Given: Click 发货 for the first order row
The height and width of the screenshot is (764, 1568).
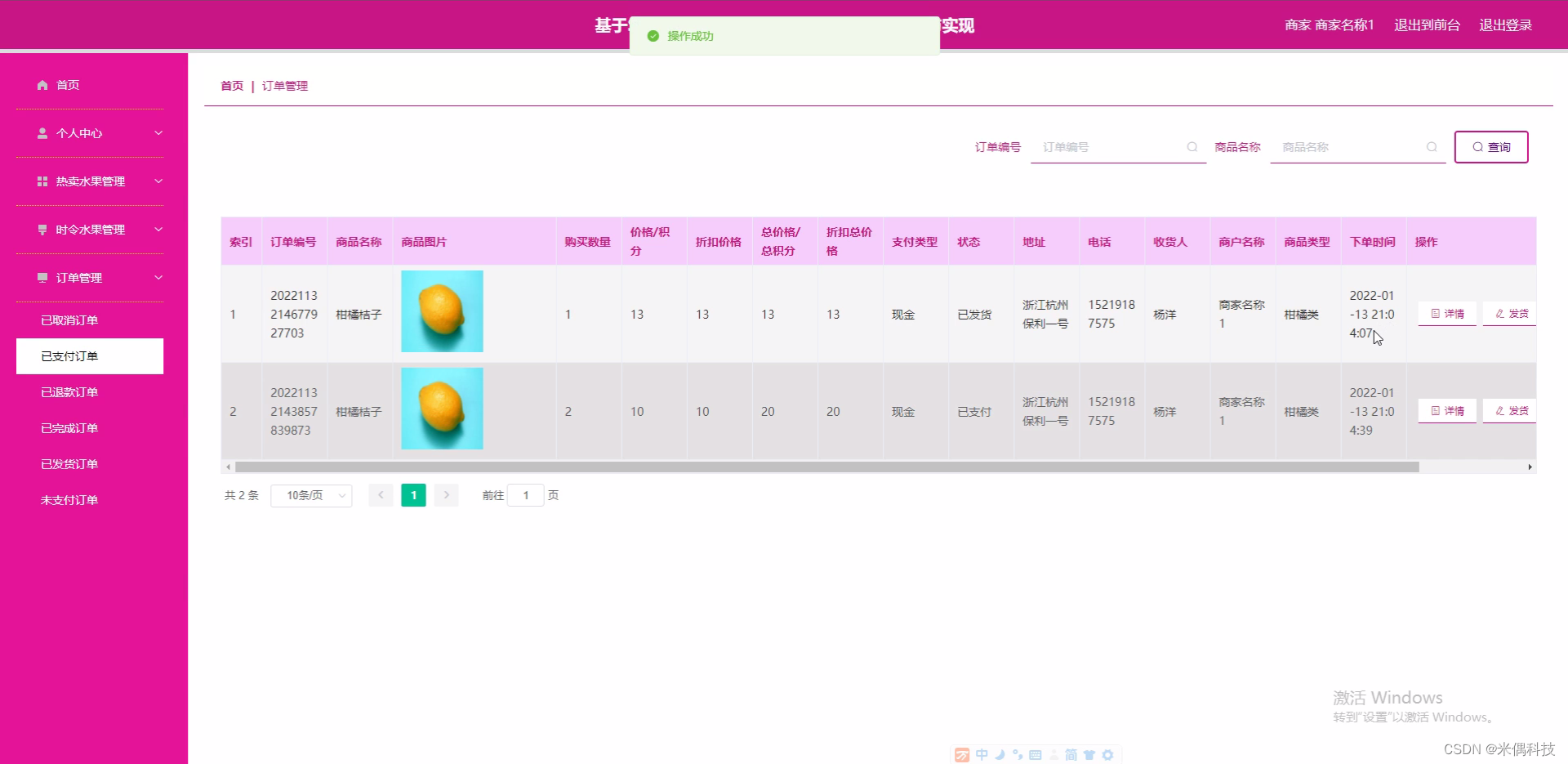Looking at the screenshot, I should click(1508, 313).
